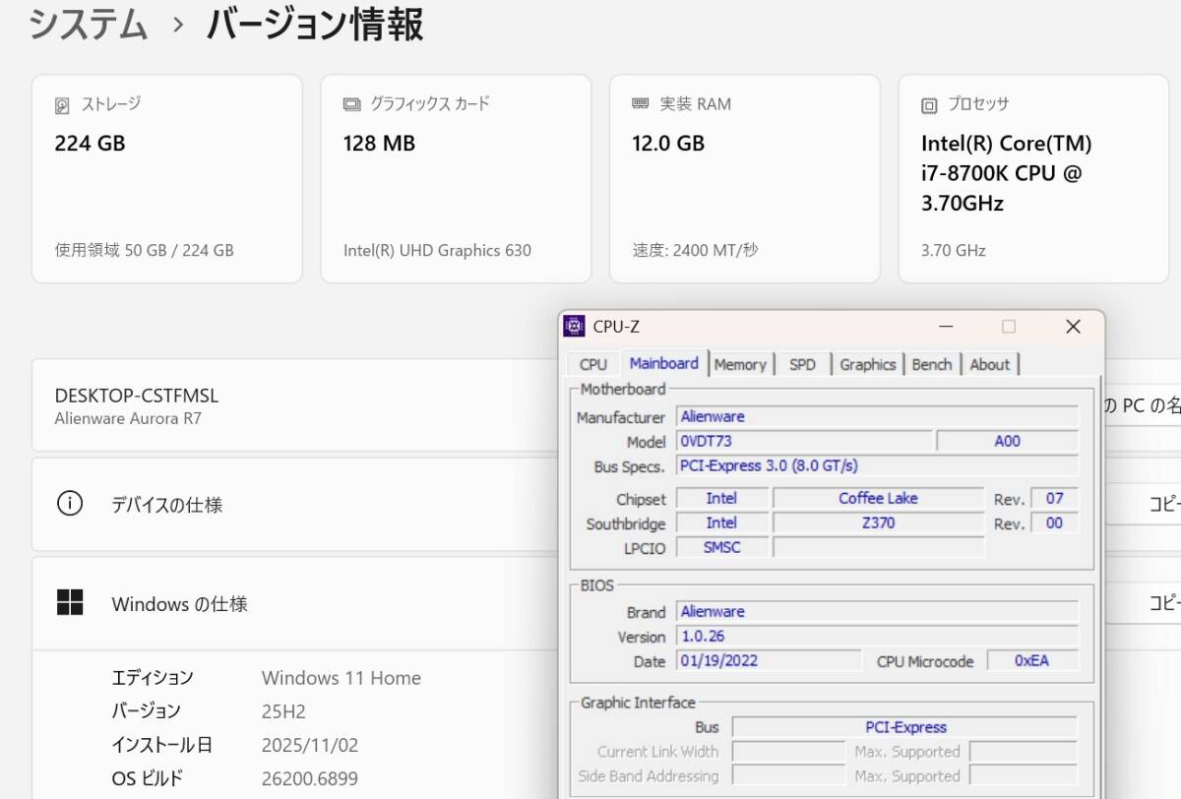Click the storage icon in Storage card
The image size is (1181, 799).
tap(63, 105)
